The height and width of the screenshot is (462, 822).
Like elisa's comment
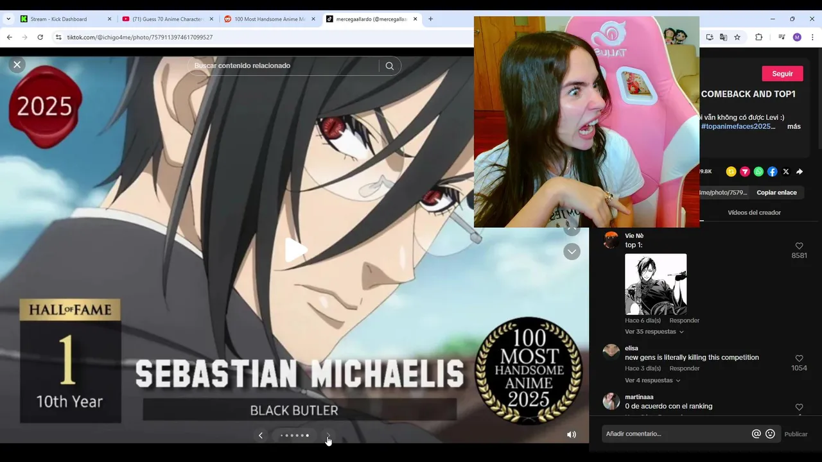799,359
